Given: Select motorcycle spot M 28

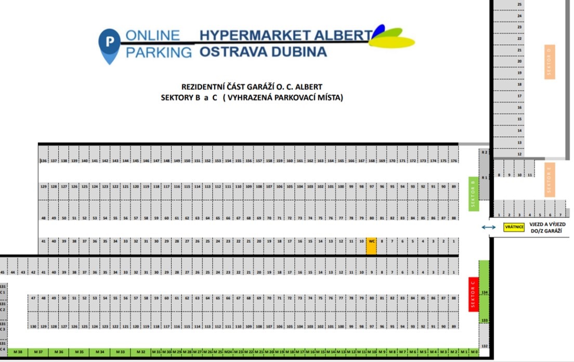Looking at the screenshot, I should point(187,352).
